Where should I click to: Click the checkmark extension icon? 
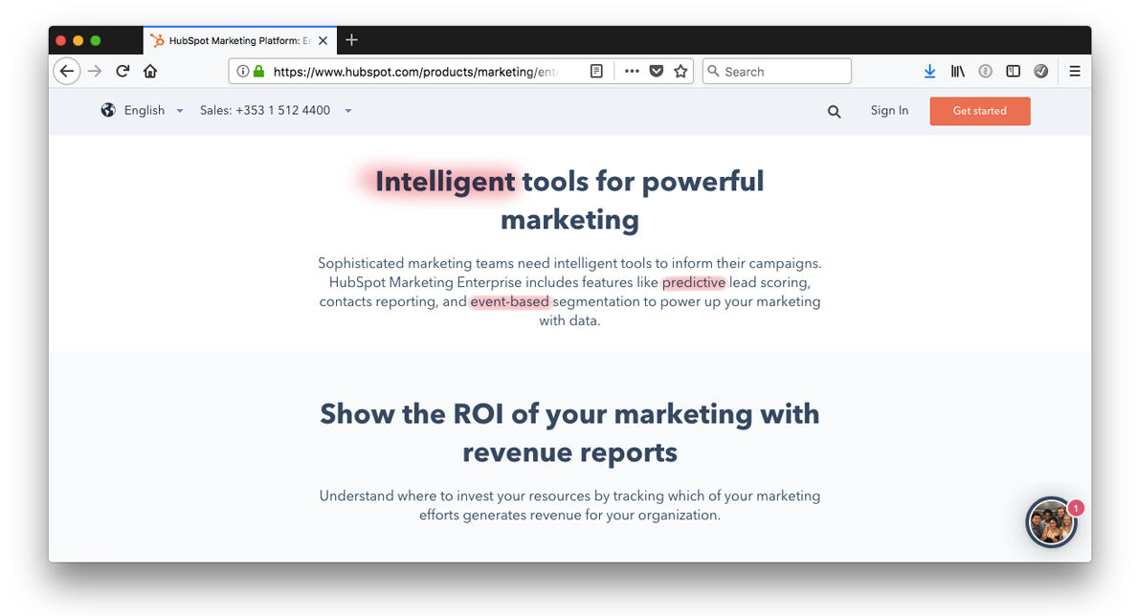(1040, 71)
